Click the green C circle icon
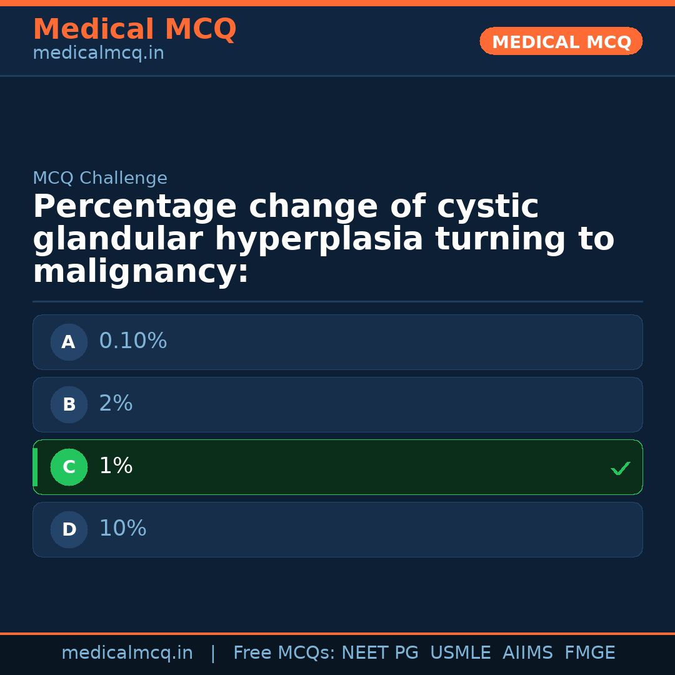This screenshot has width=675, height=675. (x=69, y=467)
